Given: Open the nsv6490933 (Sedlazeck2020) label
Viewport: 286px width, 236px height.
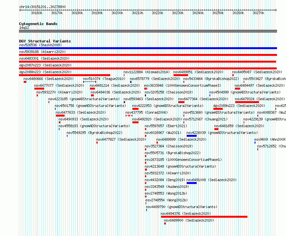Looking at the screenshot, I should point(84,119).
